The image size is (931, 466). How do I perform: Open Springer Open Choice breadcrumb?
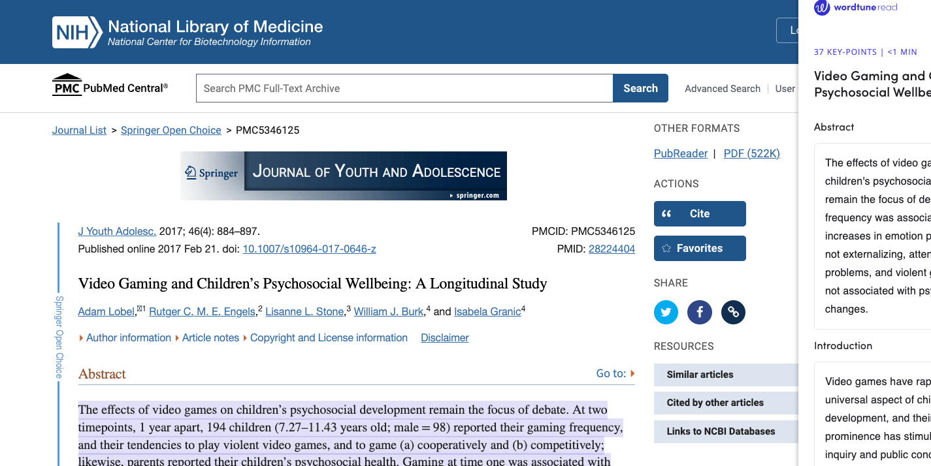(x=171, y=130)
